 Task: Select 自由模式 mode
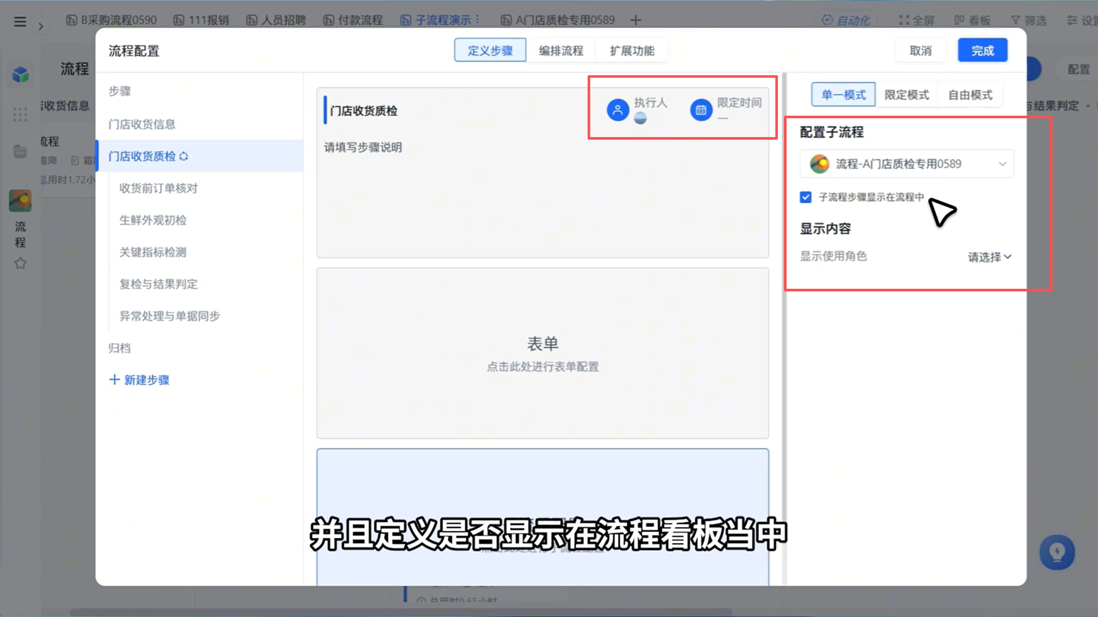(x=970, y=95)
